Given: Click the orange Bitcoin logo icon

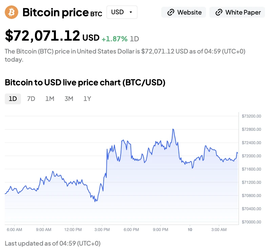Looking at the screenshot, I should (12, 12).
